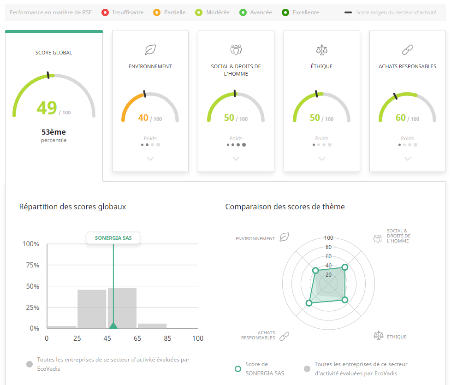This screenshot has width=451, height=385.
Task: Expand the Achats Responsables card chevron
Action: pos(407,159)
